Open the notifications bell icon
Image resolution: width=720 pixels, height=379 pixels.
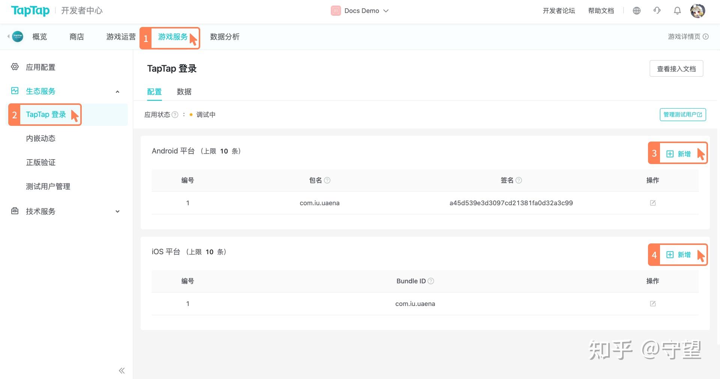(677, 10)
